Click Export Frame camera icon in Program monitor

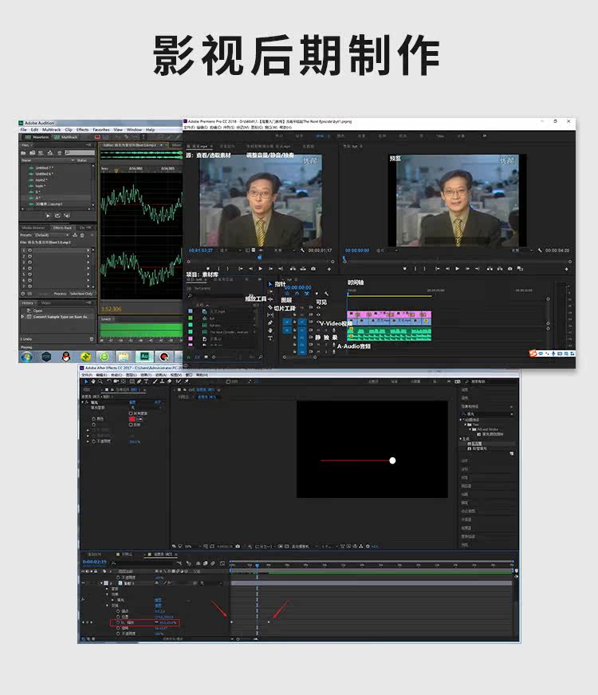[x=509, y=269]
